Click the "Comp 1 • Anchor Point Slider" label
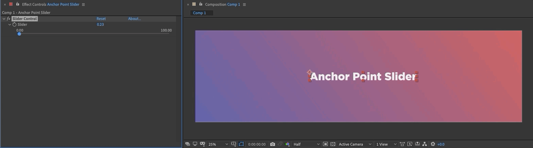 [26, 13]
